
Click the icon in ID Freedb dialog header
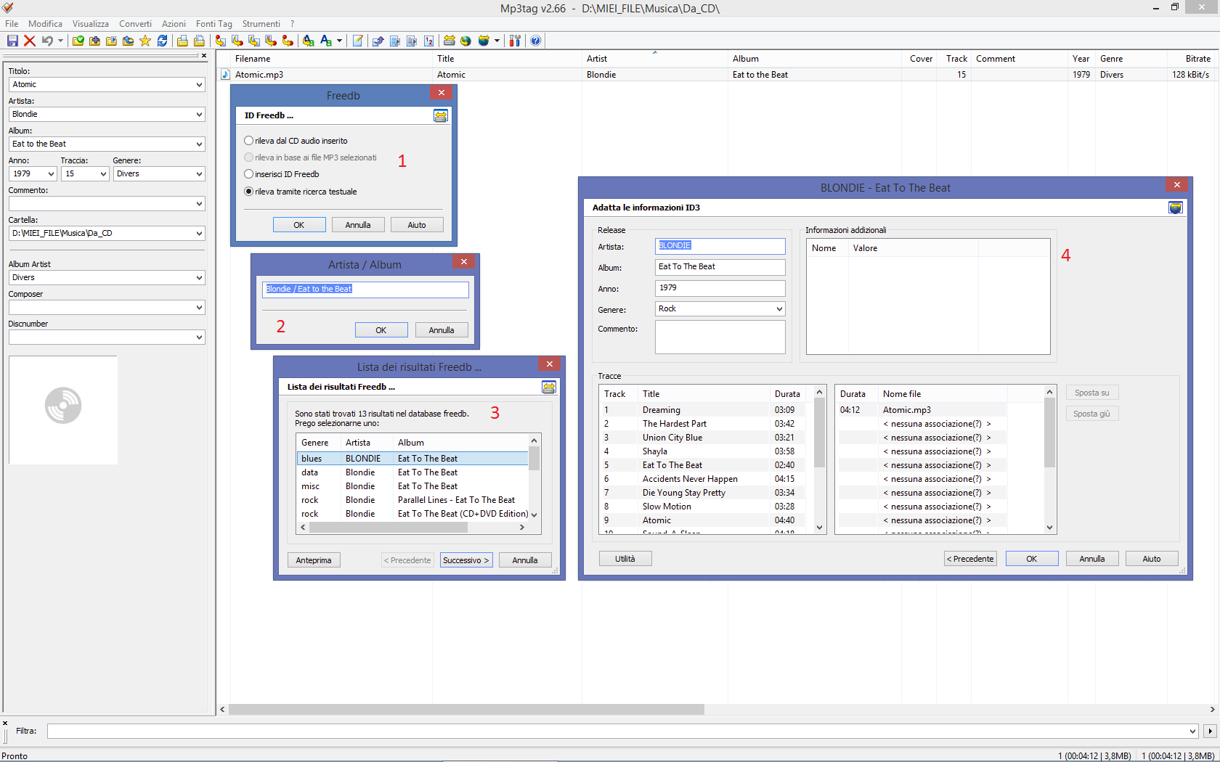pos(441,115)
